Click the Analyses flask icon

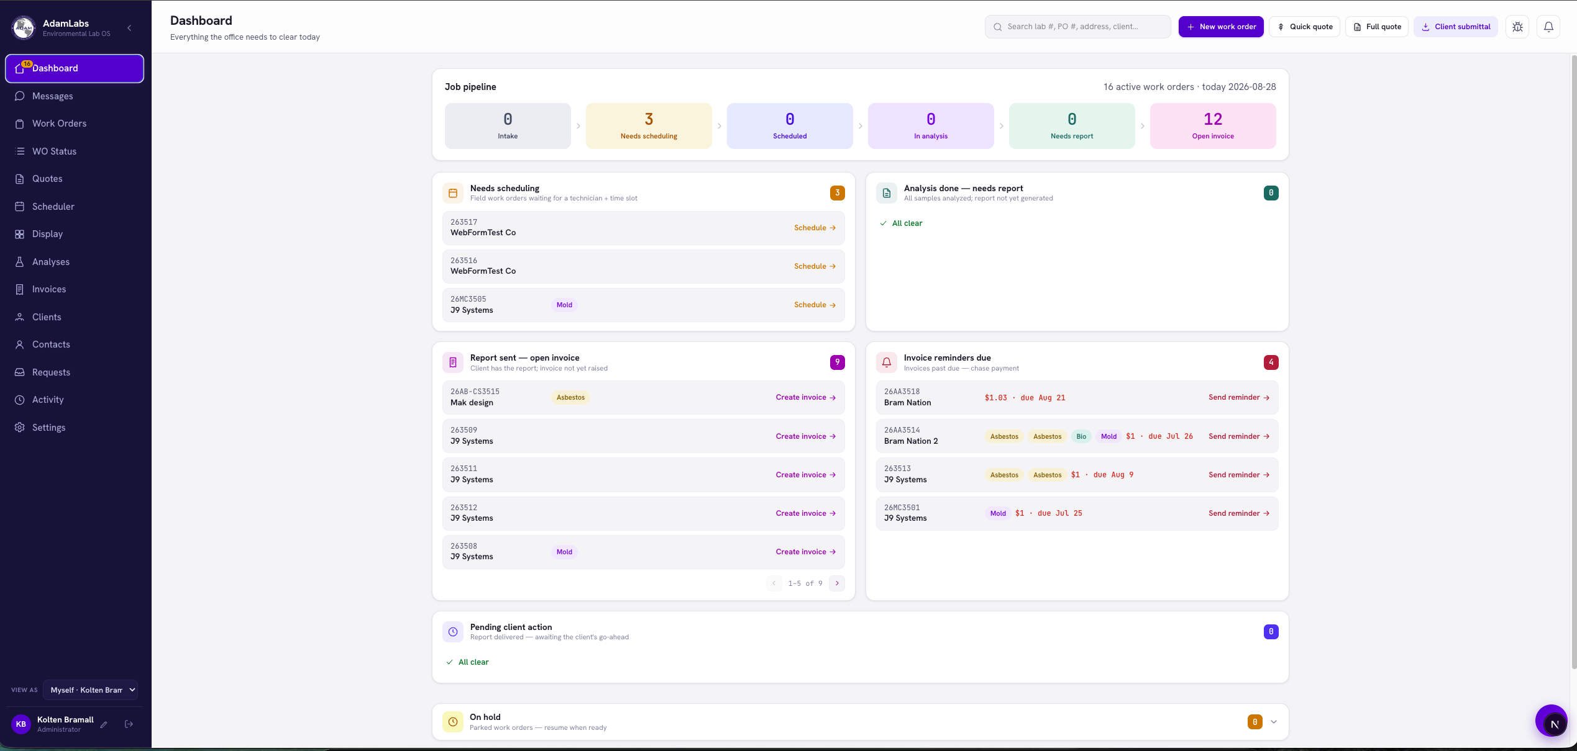[x=20, y=262]
